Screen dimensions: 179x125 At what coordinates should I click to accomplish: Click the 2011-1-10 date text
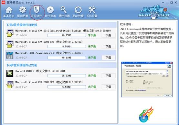[x=21, y=35]
